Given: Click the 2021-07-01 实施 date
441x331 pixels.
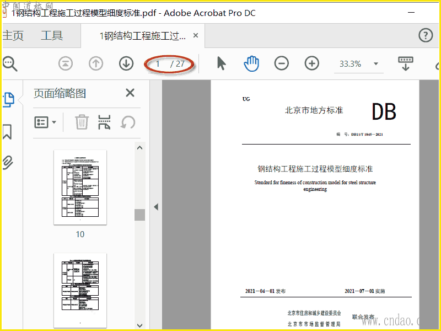Looking at the screenshot, I should pos(365,291).
